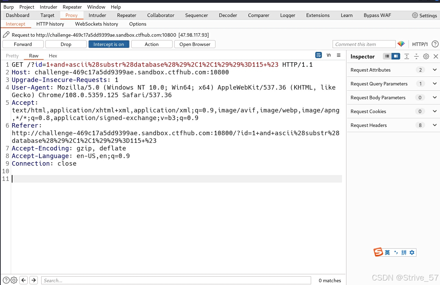This screenshot has width=440, height=285.
Task: Click the Comment this item field
Action: point(364,44)
